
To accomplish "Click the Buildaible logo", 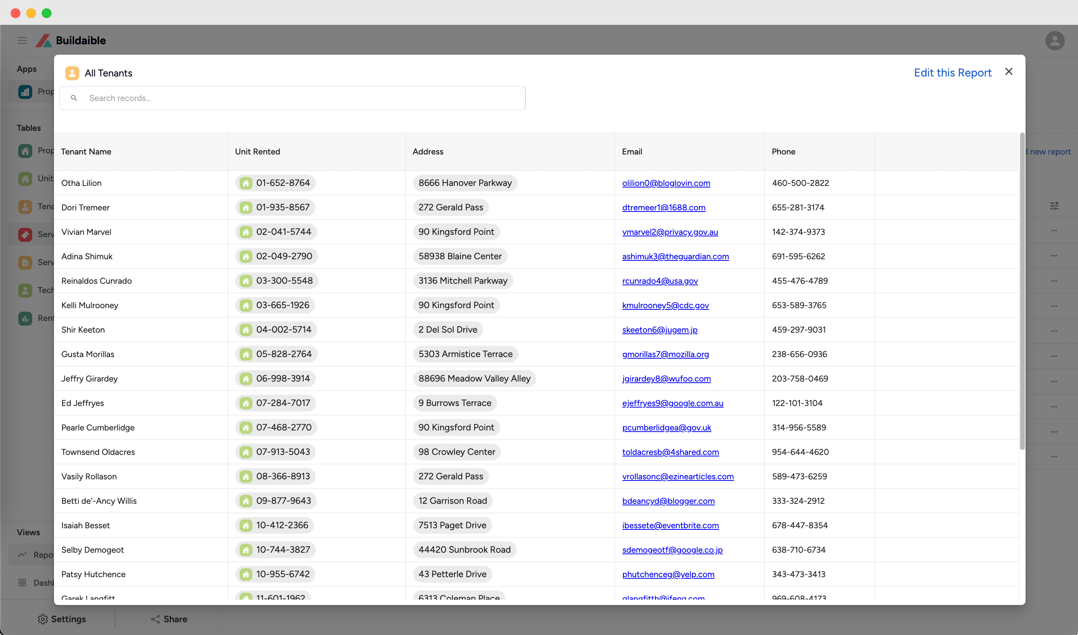I will click(71, 40).
